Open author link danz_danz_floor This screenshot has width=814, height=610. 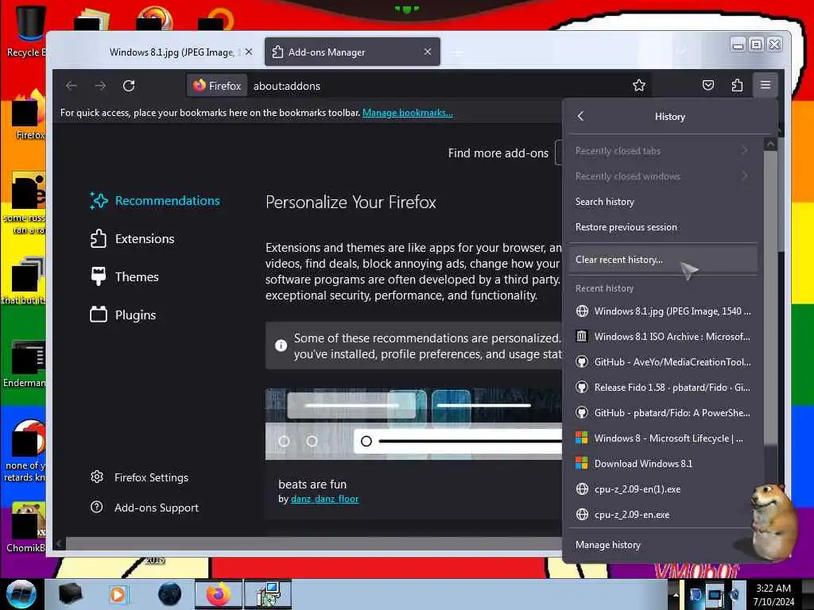click(324, 499)
